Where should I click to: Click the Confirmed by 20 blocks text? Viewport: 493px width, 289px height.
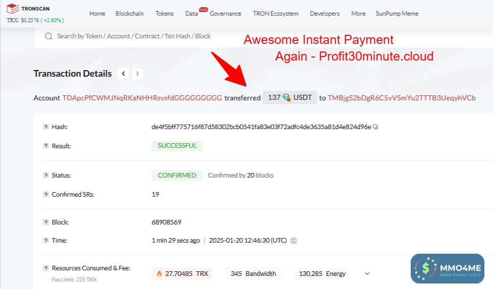pyautogui.click(x=241, y=176)
